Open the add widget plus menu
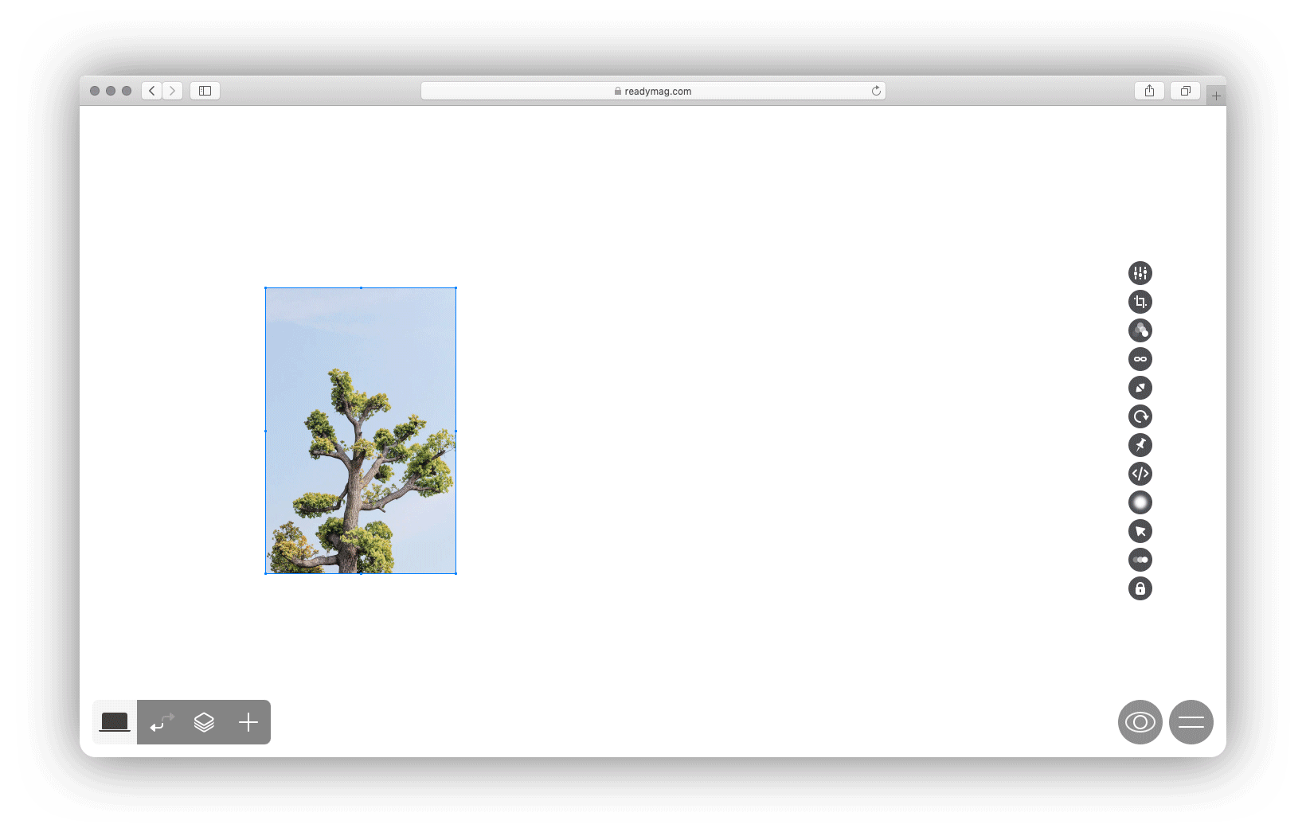Image resolution: width=1306 pixels, height=836 pixels. click(x=248, y=722)
